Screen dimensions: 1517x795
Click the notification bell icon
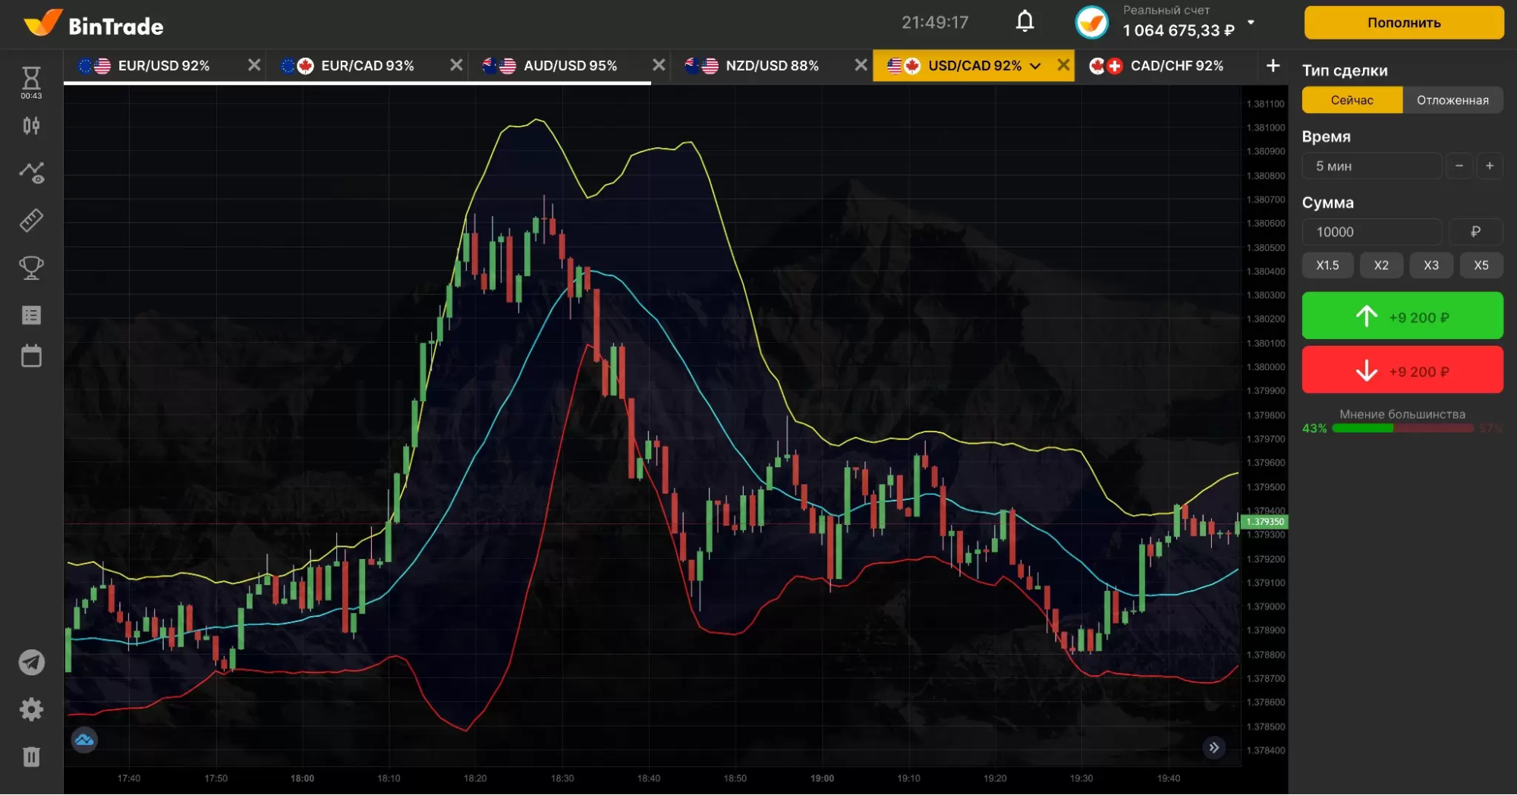[x=1024, y=22]
